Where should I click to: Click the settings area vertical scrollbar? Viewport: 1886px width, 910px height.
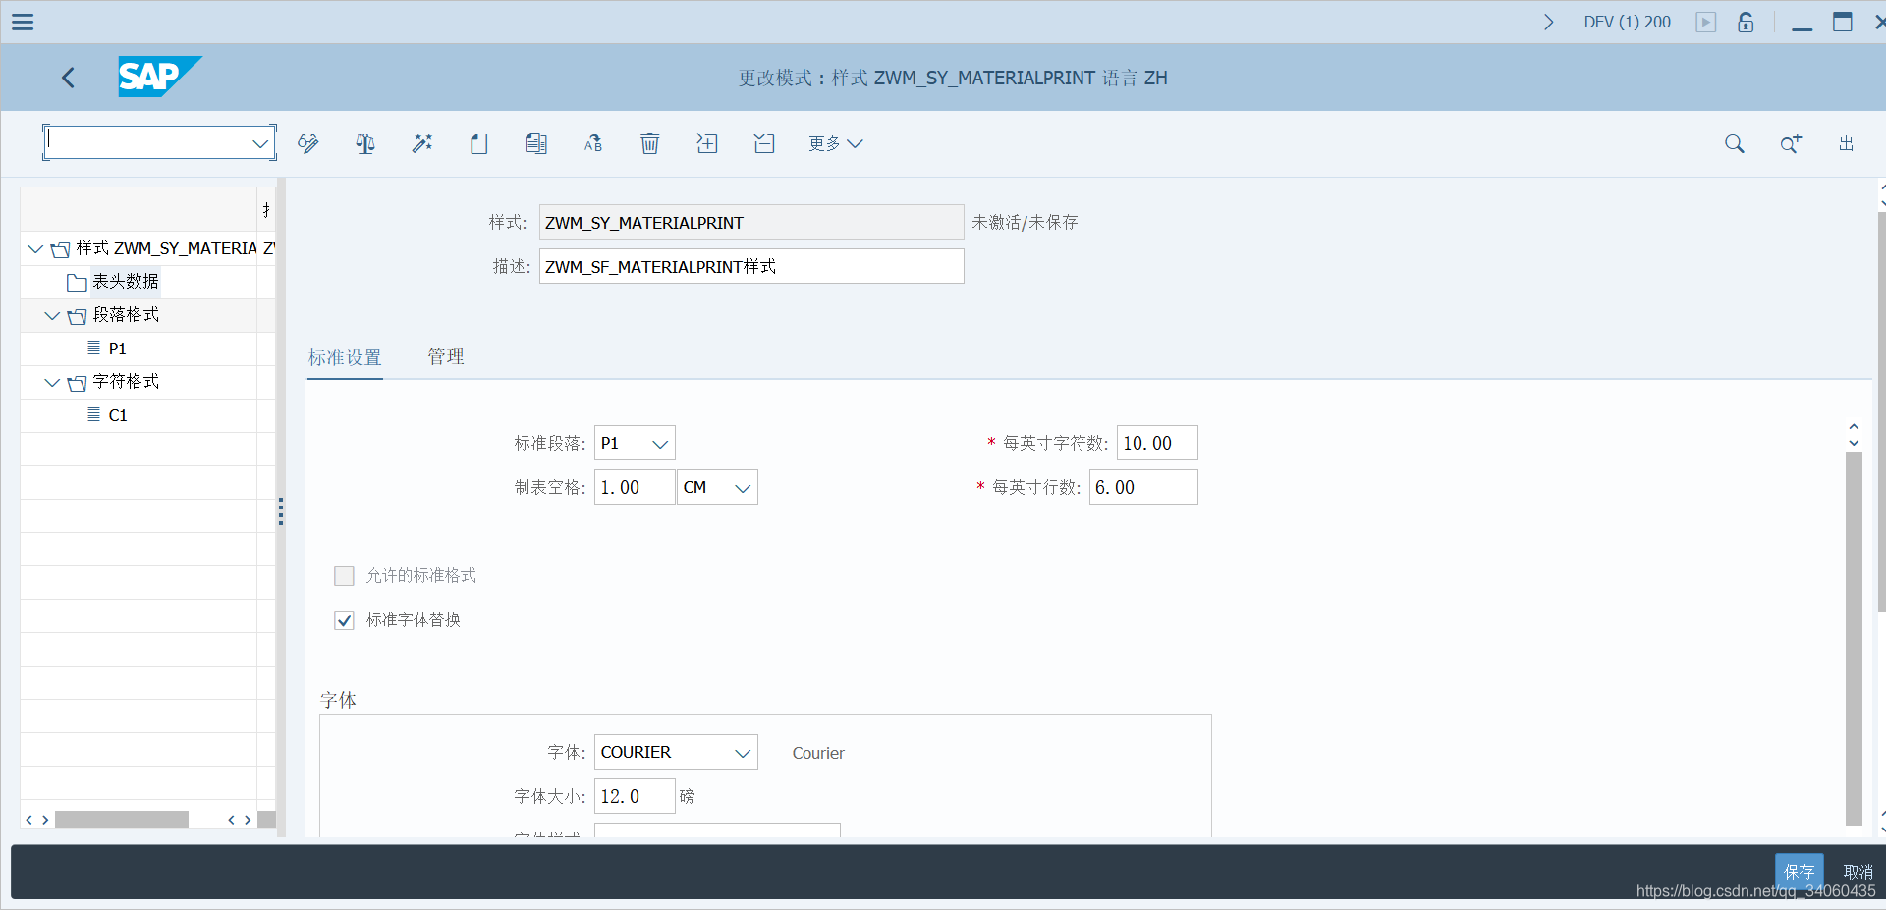[x=1854, y=638]
